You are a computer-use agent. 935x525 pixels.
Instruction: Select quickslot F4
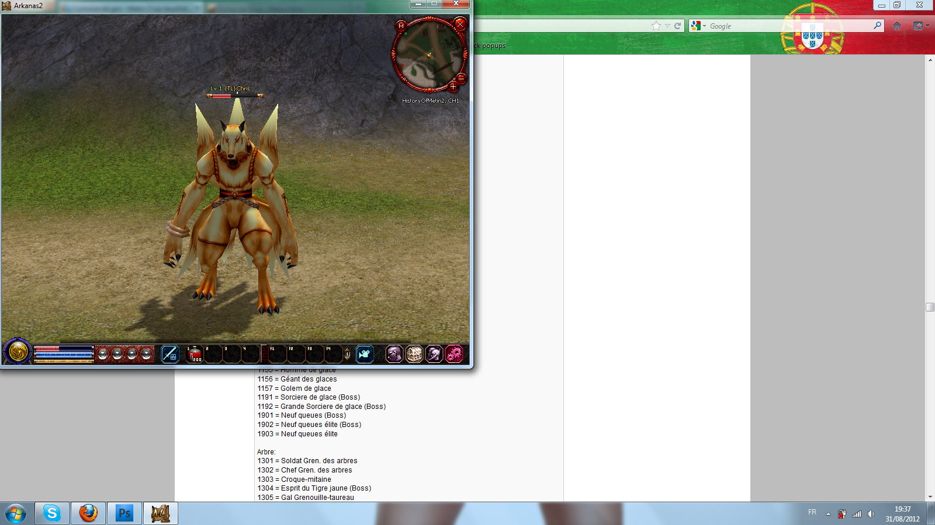click(x=334, y=354)
